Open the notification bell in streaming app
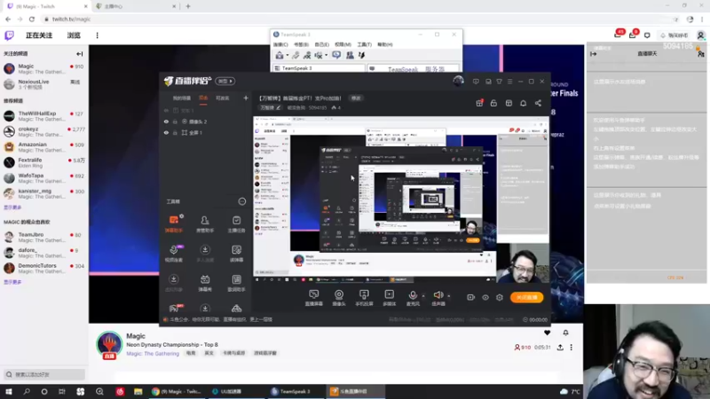 tap(523, 103)
